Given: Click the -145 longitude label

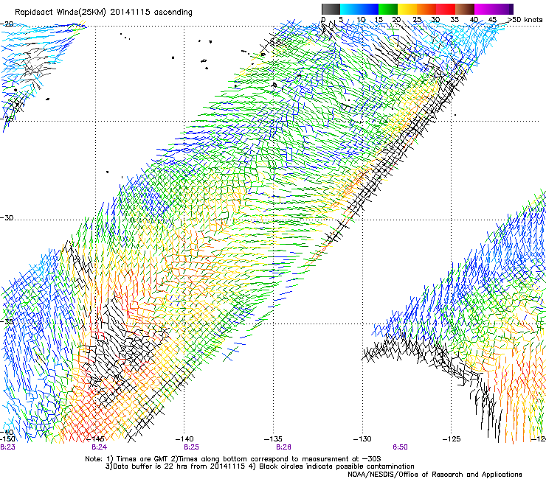Looking at the screenshot, I should click(x=96, y=439).
